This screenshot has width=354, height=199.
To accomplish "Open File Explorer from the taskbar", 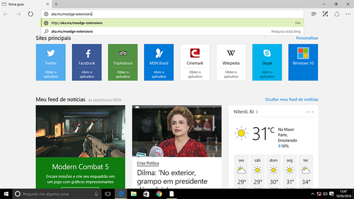I will (134, 194).
